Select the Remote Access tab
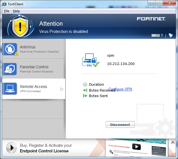The image size is (178, 159). (x=34, y=89)
